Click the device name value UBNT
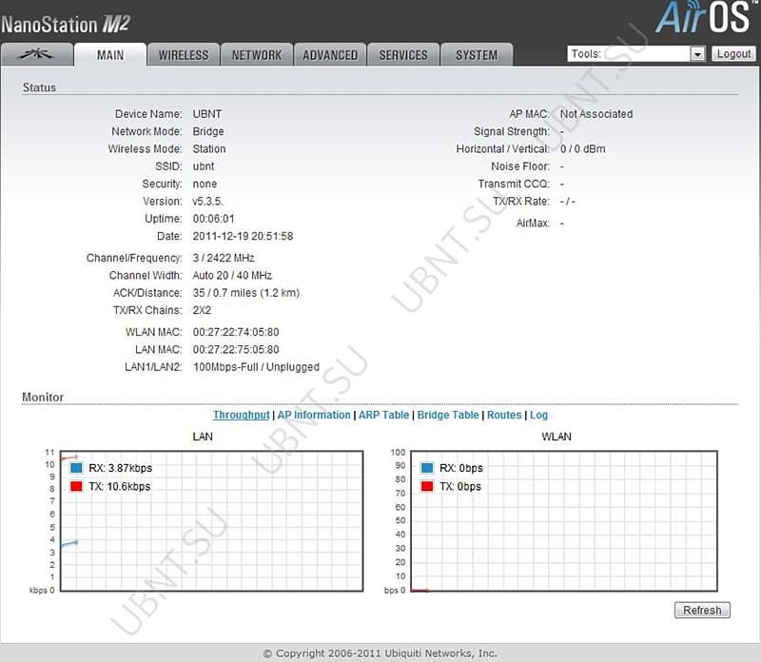 point(207,114)
